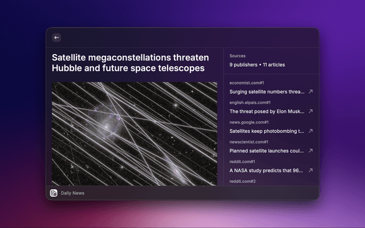This screenshot has height=228, width=365.
Task: Select the newscientist.com#1 publisher label
Action: coord(249,142)
